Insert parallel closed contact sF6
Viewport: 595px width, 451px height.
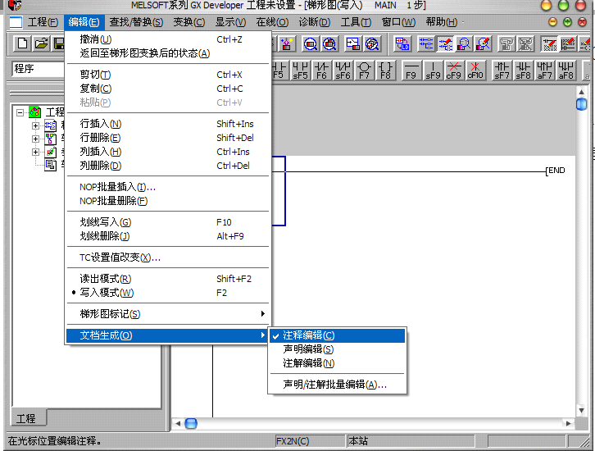click(343, 71)
